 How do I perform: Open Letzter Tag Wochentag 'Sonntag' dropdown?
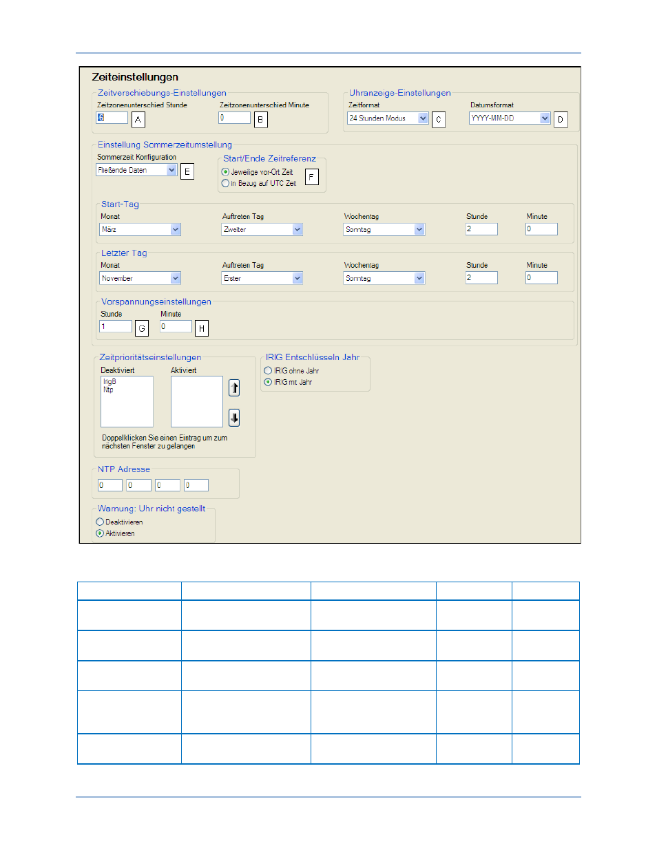[x=384, y=278]
